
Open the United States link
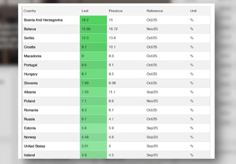tap(34, 146)
